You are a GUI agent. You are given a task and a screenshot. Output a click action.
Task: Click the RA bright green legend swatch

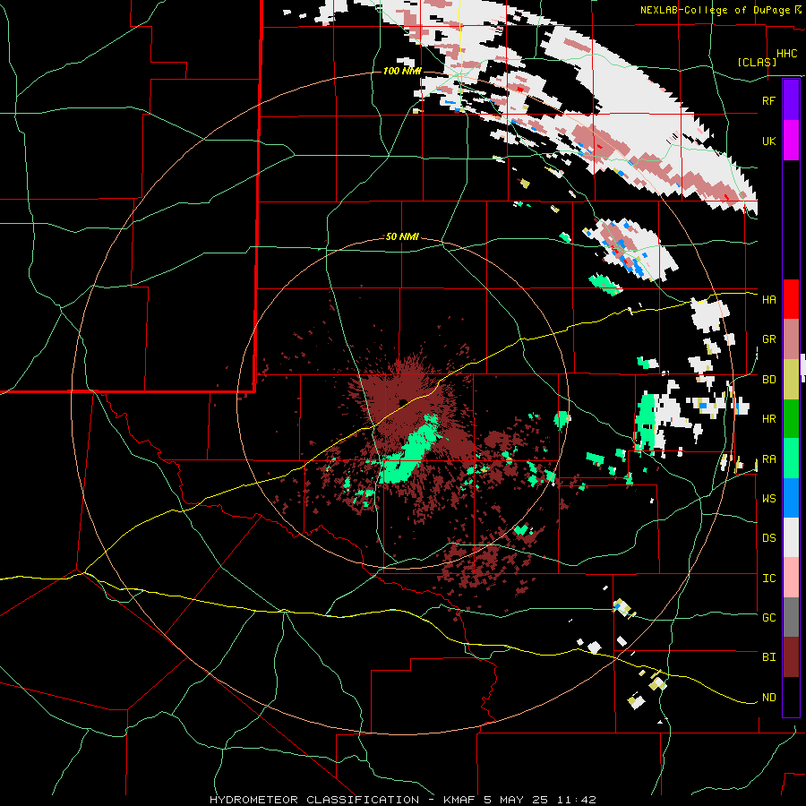tap(791, 459)
